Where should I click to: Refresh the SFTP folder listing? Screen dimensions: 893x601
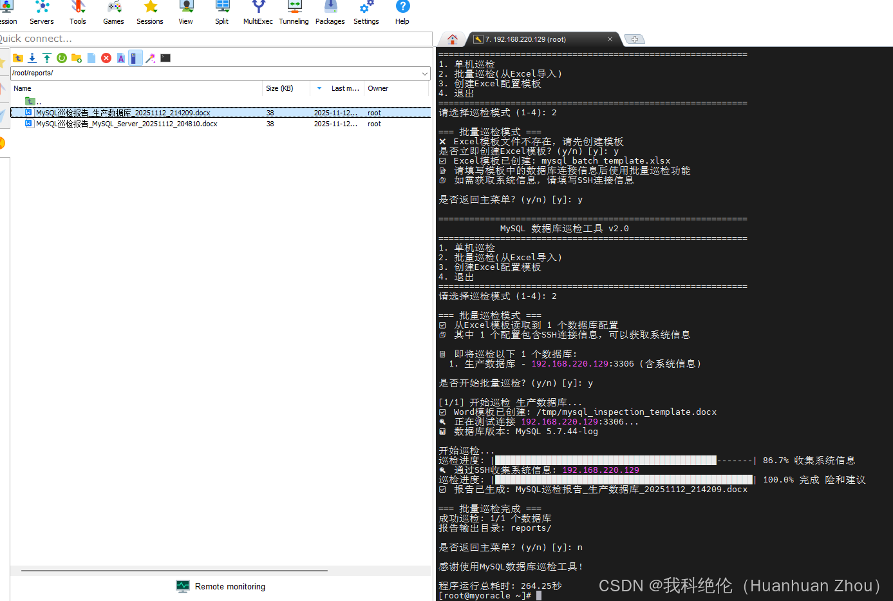[x=62, y=58]
